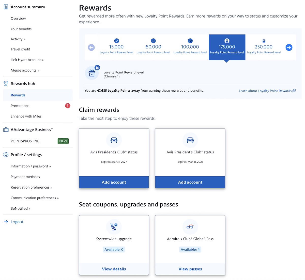305x280 pixels.
Task: Expand Merge accounts in the sidebar
Action: point(25,70)
